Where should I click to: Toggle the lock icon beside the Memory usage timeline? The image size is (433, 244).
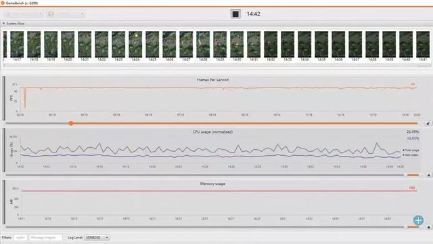tap(428, 227)
